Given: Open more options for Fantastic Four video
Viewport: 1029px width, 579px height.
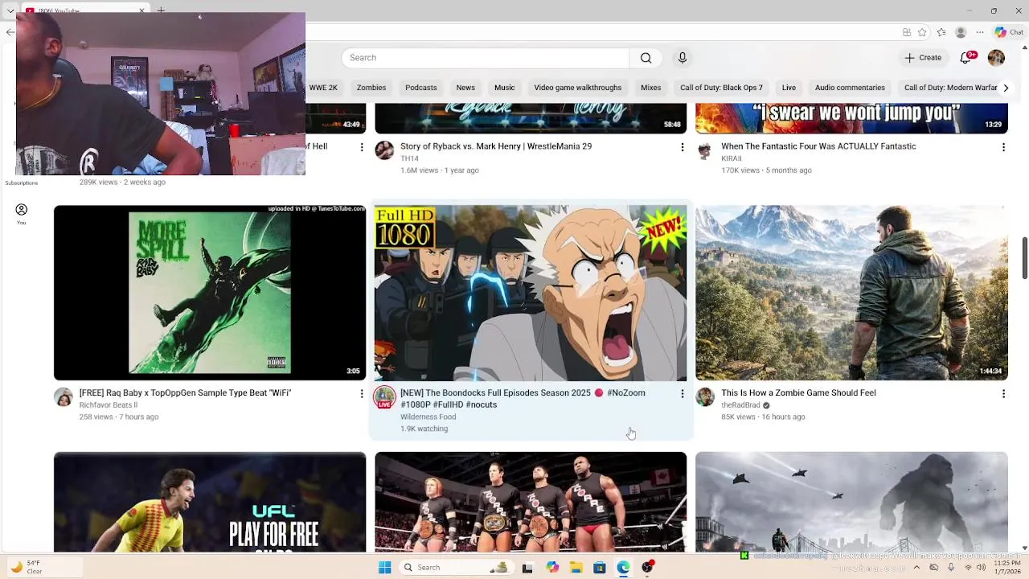Looking at the screenshot, I should (x=1003, y=147).
